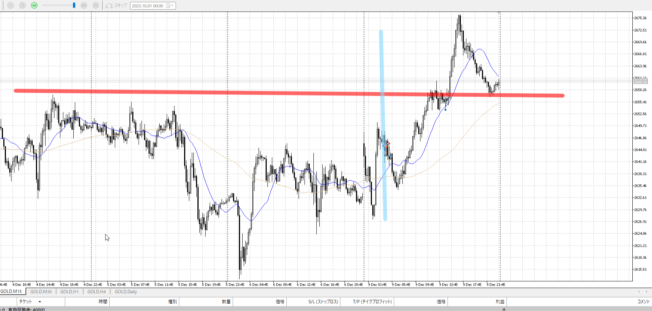
Task: Sort by the チケット column header
Action: coord(26,302)
